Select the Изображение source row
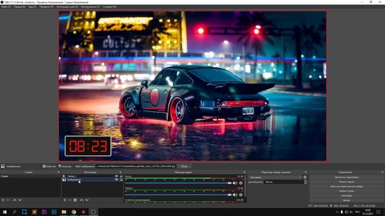 tap(92, 179)
